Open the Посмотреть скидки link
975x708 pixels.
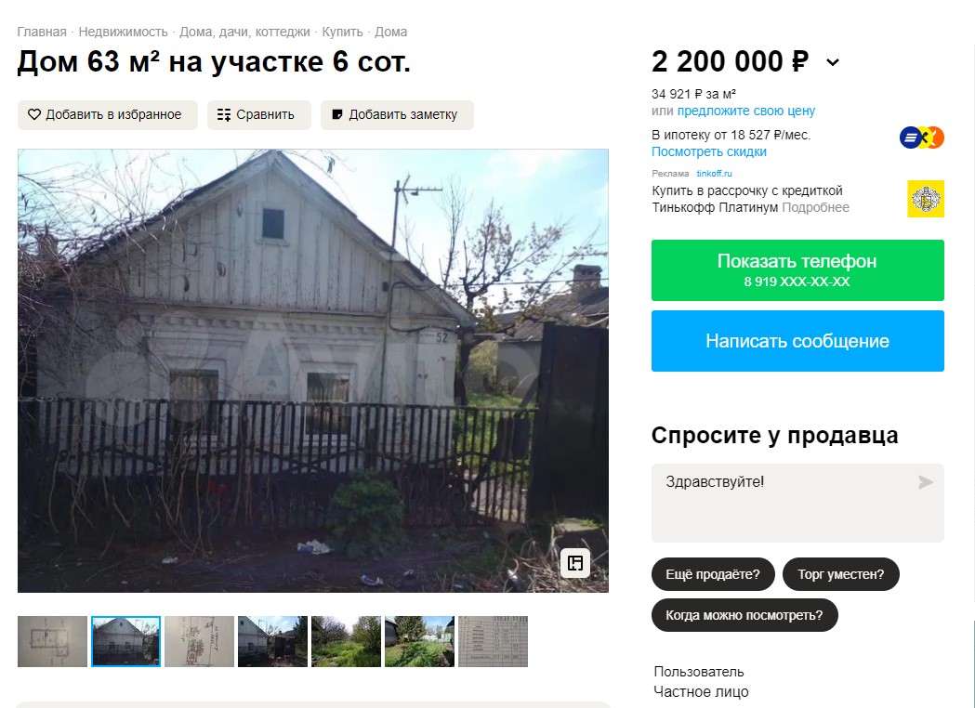(x=709, y=151)
